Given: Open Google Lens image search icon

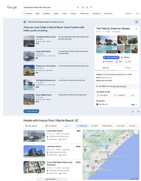Looking at the screenshot, I should point(87,7).
